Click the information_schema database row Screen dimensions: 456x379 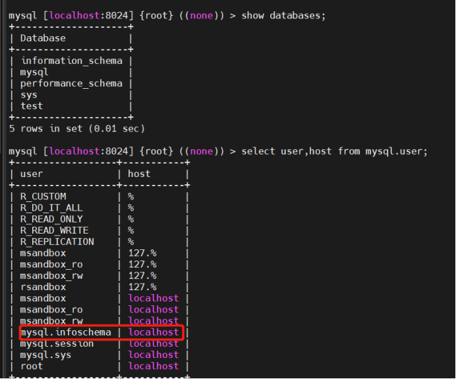72,61
